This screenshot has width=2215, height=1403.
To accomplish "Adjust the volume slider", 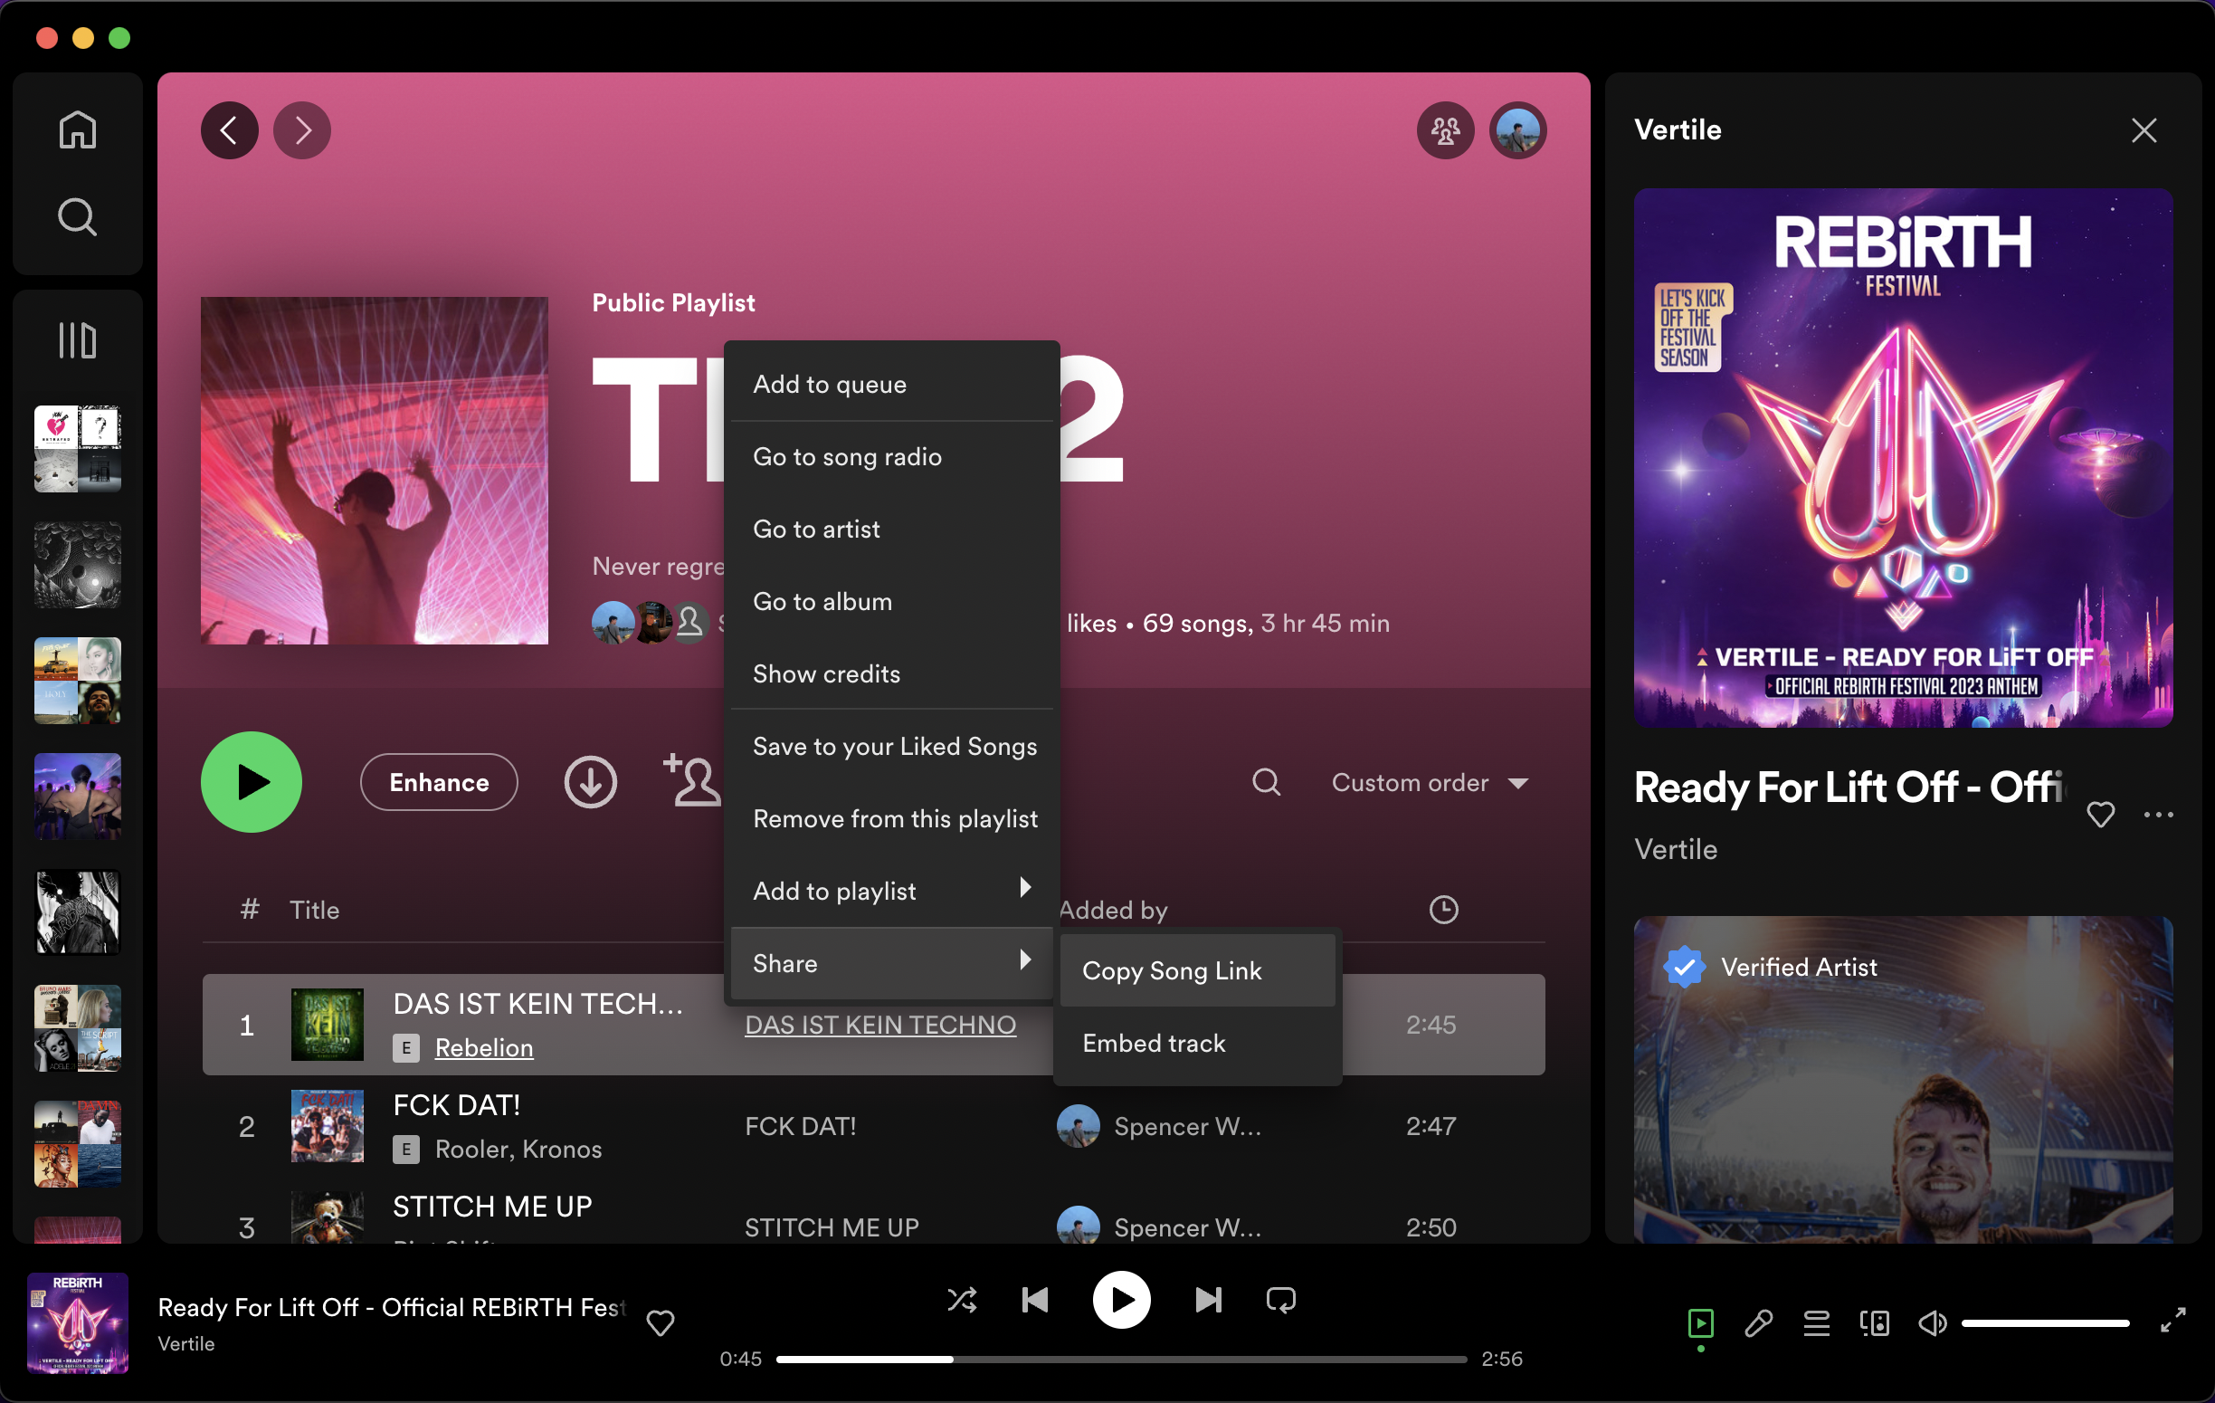I will [x=2044, y=1324].
